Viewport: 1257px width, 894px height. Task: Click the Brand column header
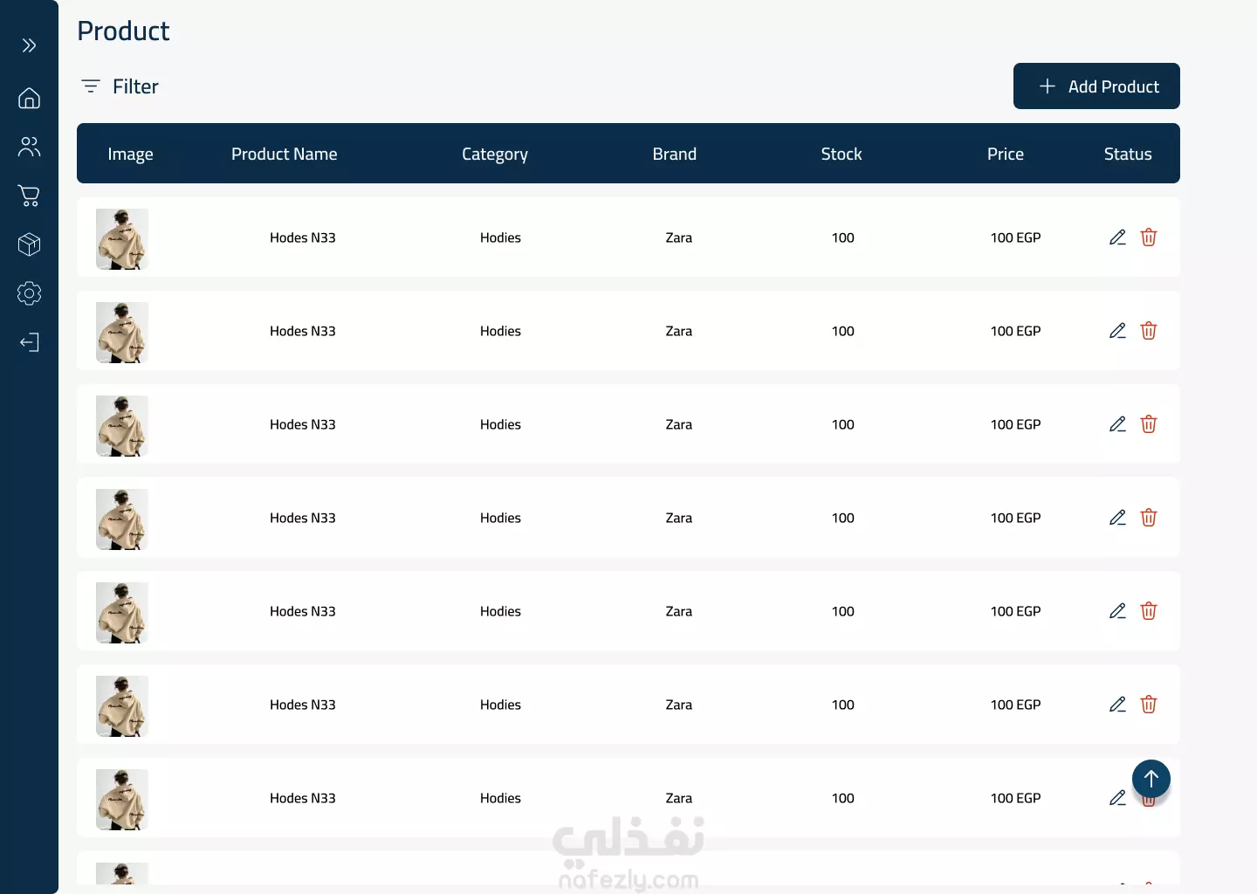(675, 154)
